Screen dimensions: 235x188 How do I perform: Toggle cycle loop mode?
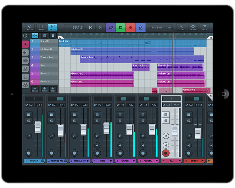click(111, 28)
